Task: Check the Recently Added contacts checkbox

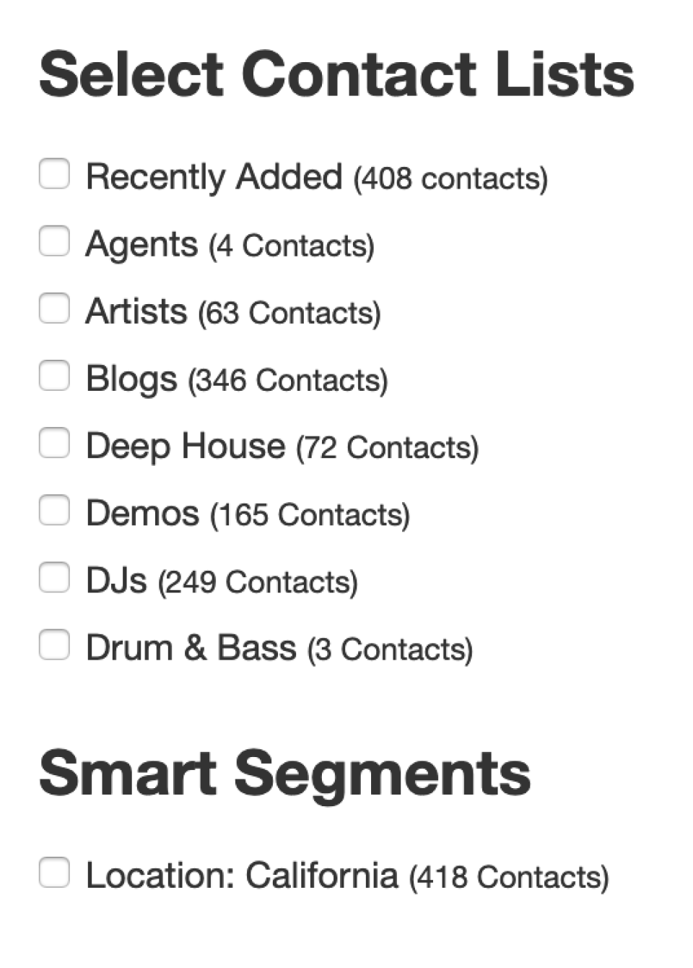Action: click(x=54, y=173)
